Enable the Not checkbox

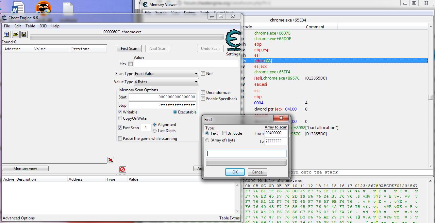[203, 74]
